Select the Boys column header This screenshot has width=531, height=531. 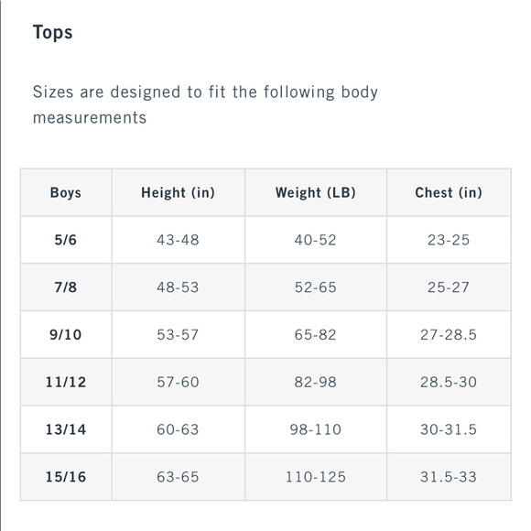(66, 192)
